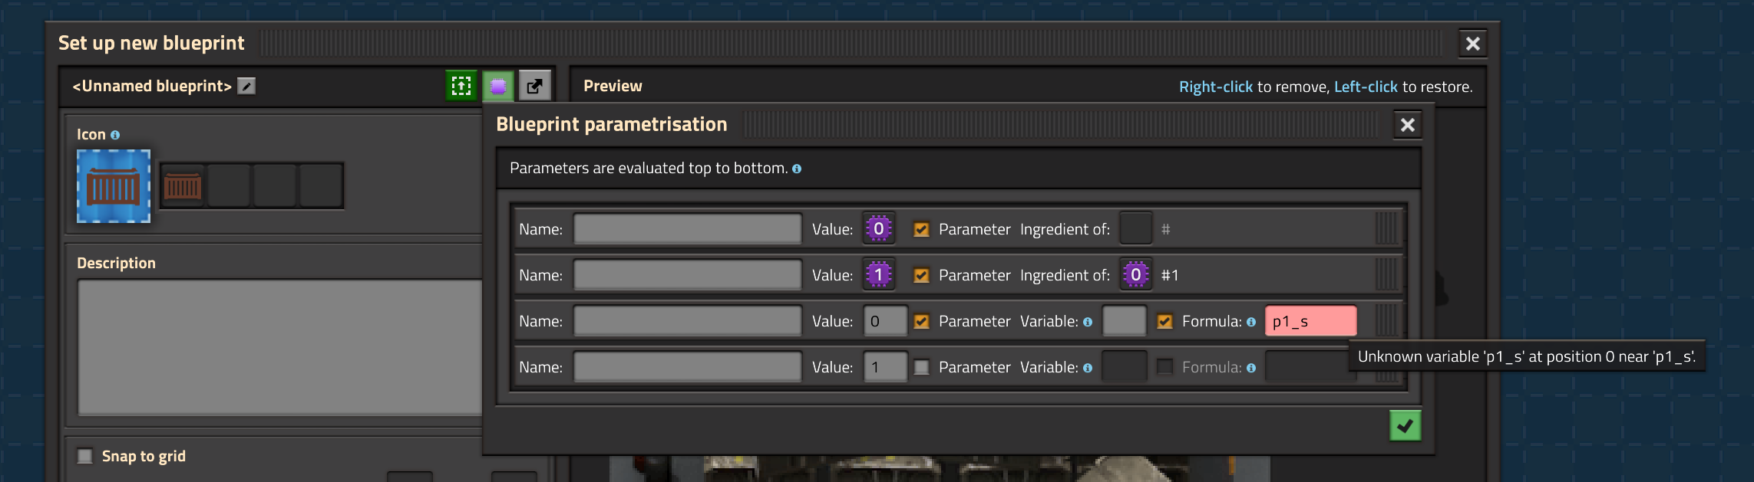Click the large blue blueprint icon preview

[x=114, y=186]
